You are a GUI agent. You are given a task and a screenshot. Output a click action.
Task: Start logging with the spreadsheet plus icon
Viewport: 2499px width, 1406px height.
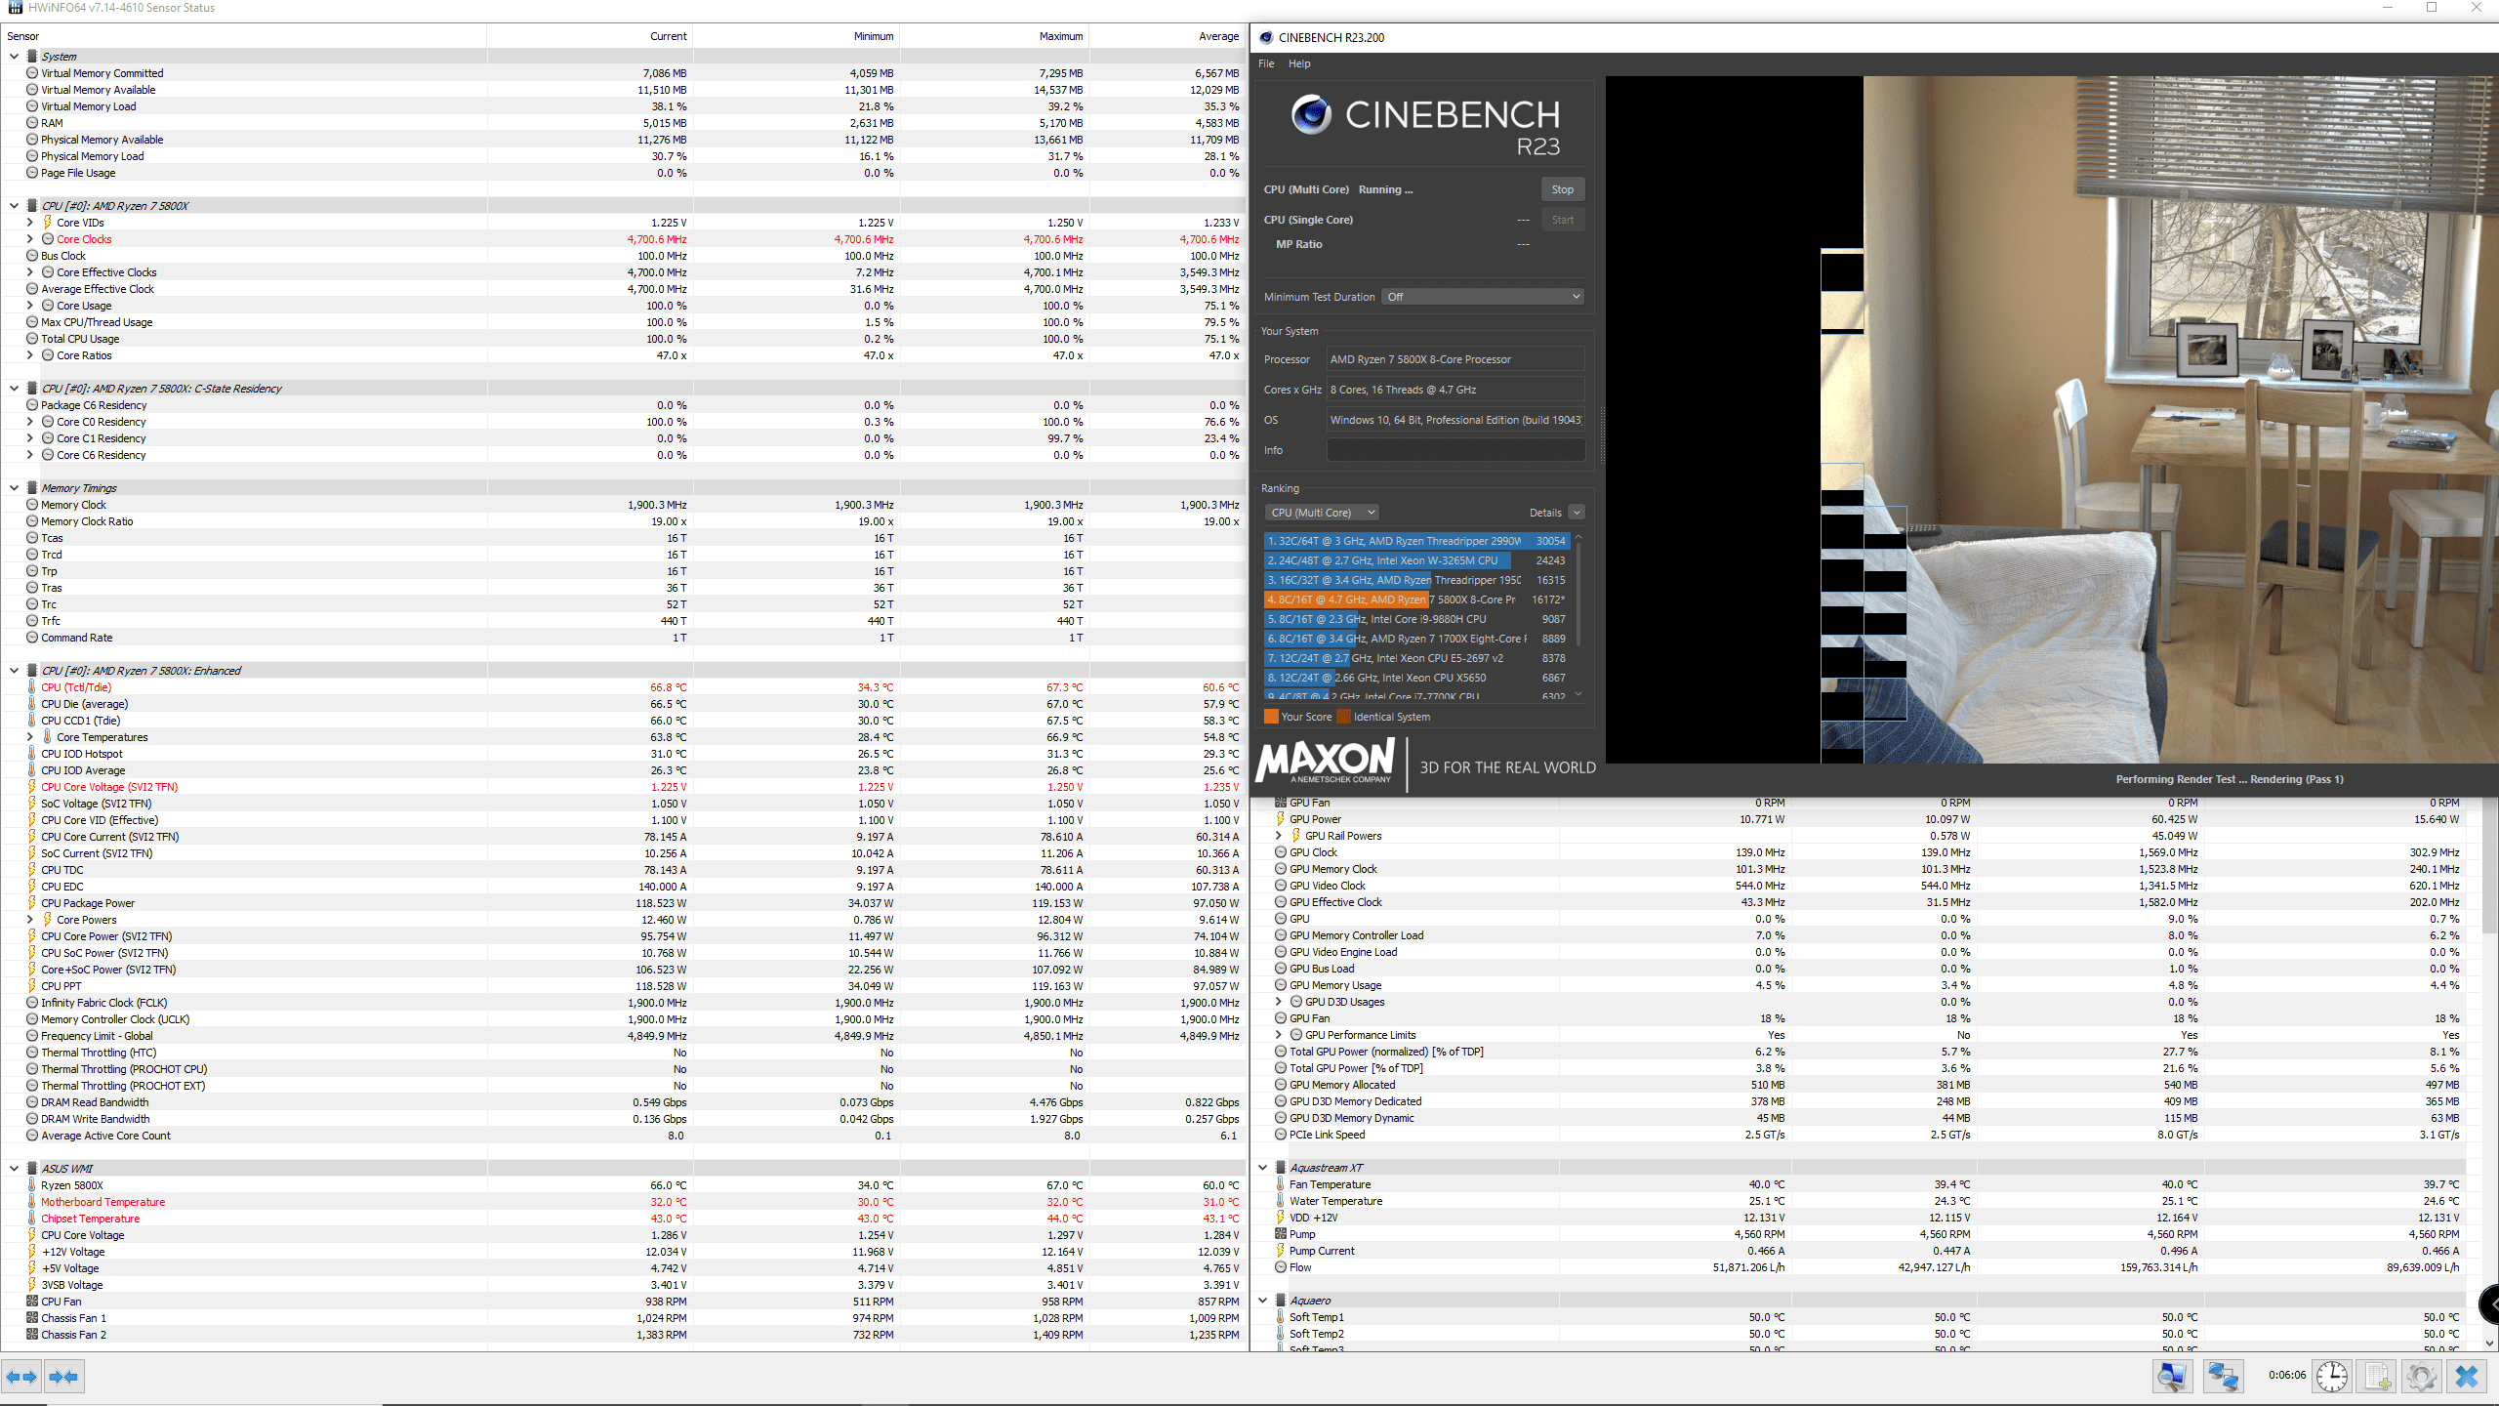(2377, 1377)
